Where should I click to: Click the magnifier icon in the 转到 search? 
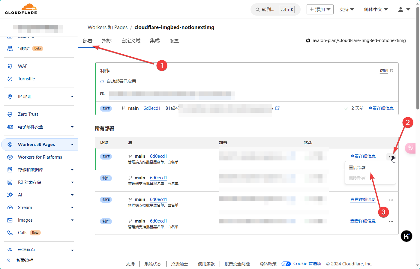pyautogui.click(x=258, y=10)
